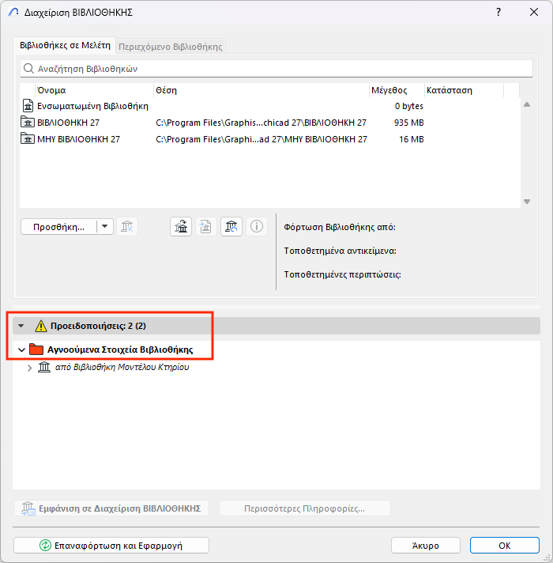
Task: Expand από Βιβλιοθήκη Μοντέλου Κτηρίου item
Action: point(30,368)
